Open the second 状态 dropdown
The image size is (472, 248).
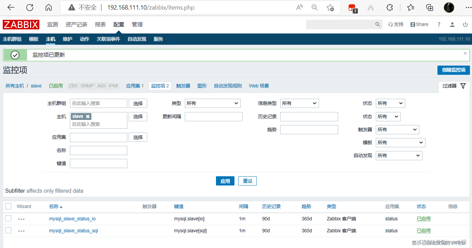[388, 116]
